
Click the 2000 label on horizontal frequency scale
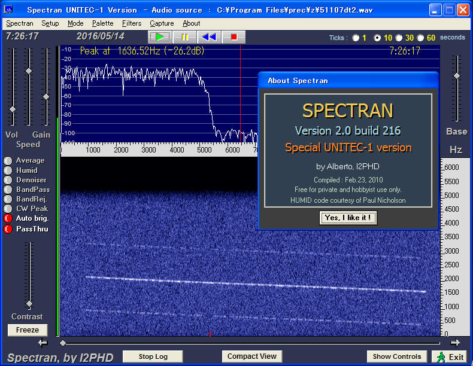pos(121,150)
